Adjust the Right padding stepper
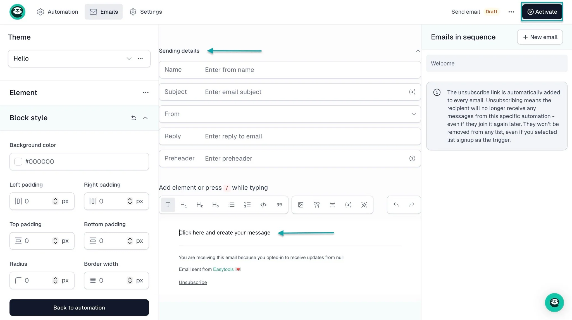572x320 pixels. coord(130,201)
